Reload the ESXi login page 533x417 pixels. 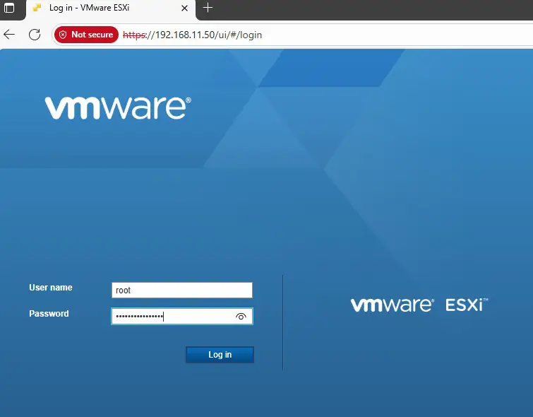pos(35,35)
